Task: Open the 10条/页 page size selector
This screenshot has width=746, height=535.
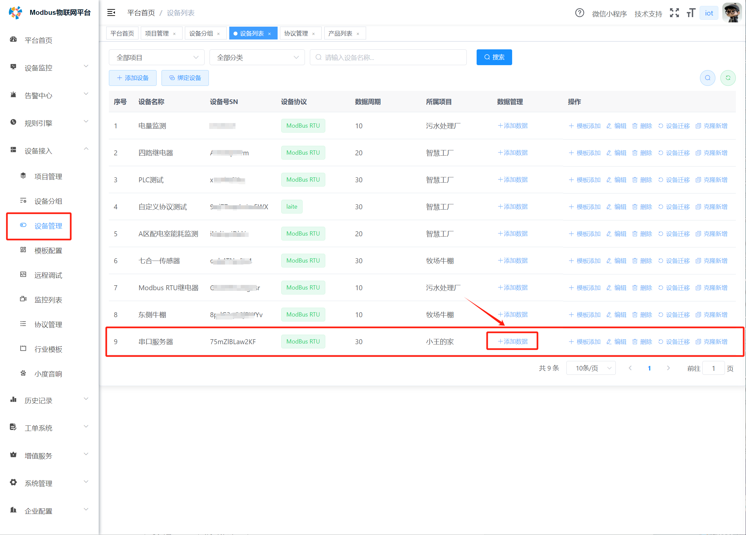Action: pyautogui.click(x=591, y=368)
